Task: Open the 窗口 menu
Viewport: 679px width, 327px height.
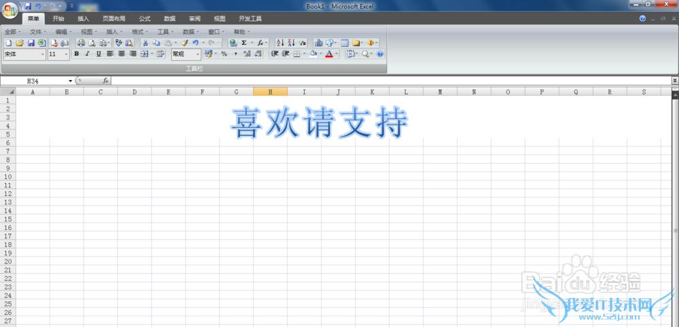Action: (217, 32)
